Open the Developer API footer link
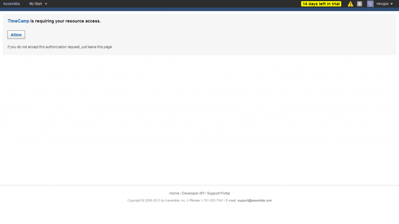This screenshot has height=224, width=399. [x=193, y=194]
